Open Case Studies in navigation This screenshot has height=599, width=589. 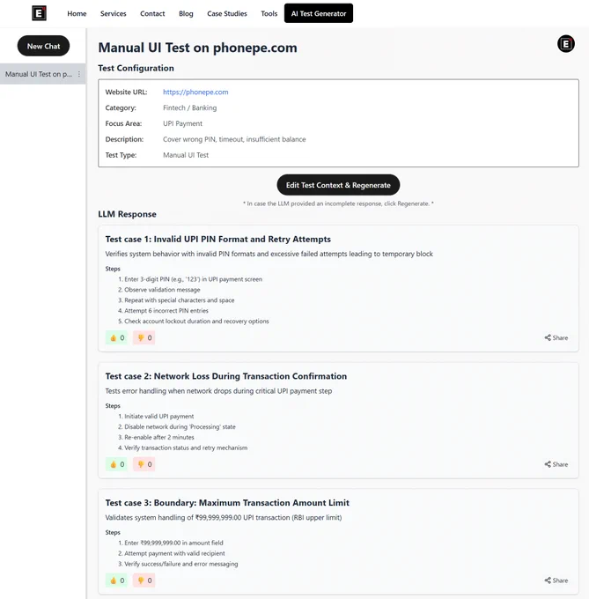pos(227,13)
